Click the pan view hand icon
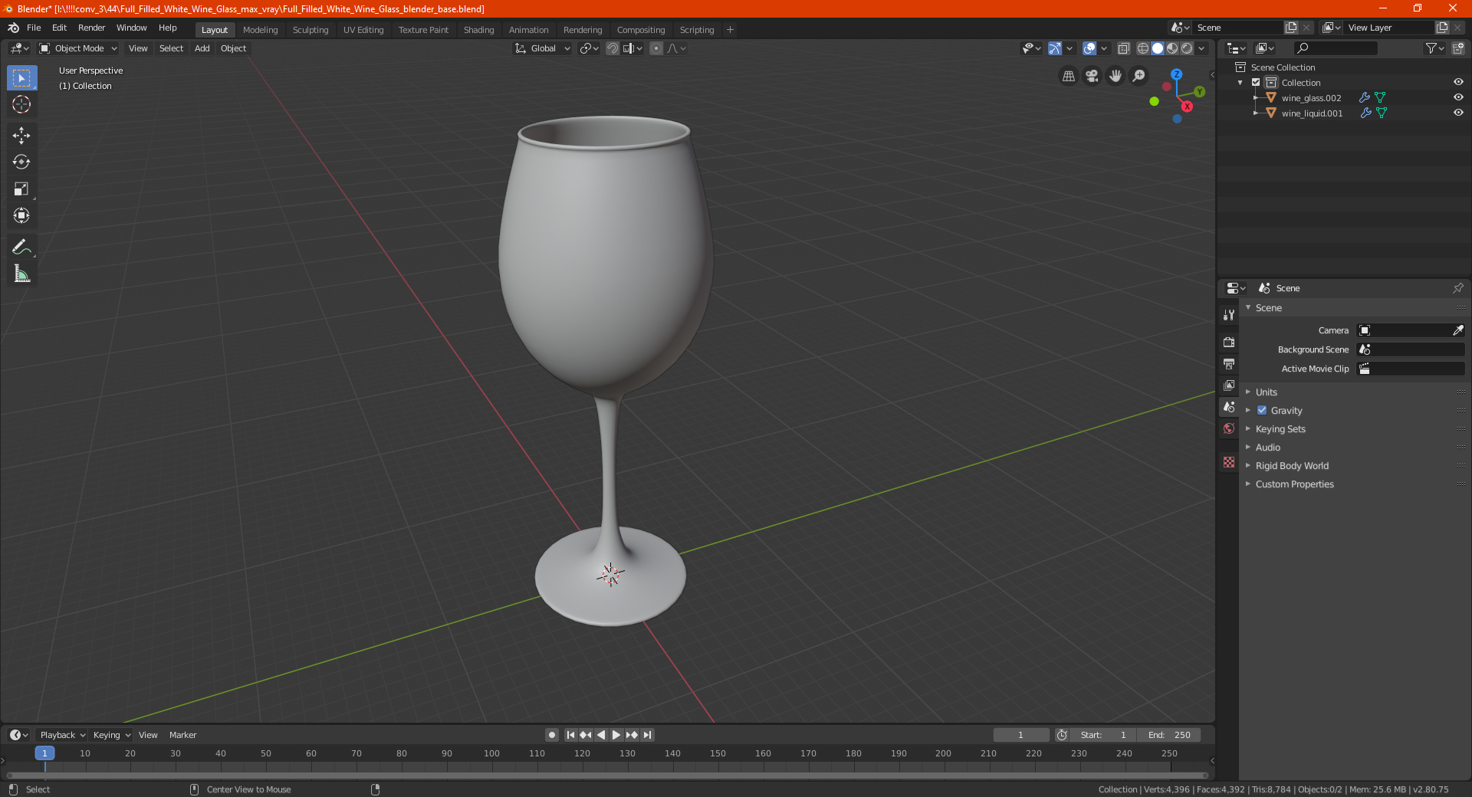Viewport: 1472px width, 797px height. click(x=1115, y=76)
